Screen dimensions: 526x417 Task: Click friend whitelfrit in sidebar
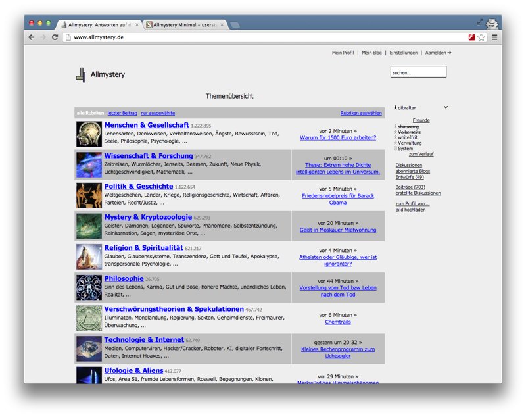pos(408,137)
